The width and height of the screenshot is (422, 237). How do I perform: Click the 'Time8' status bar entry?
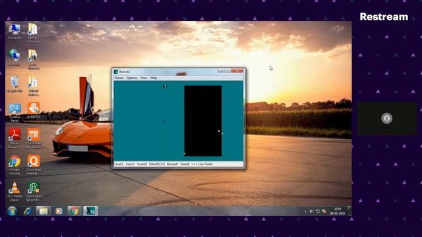click(x=185, y=164)
